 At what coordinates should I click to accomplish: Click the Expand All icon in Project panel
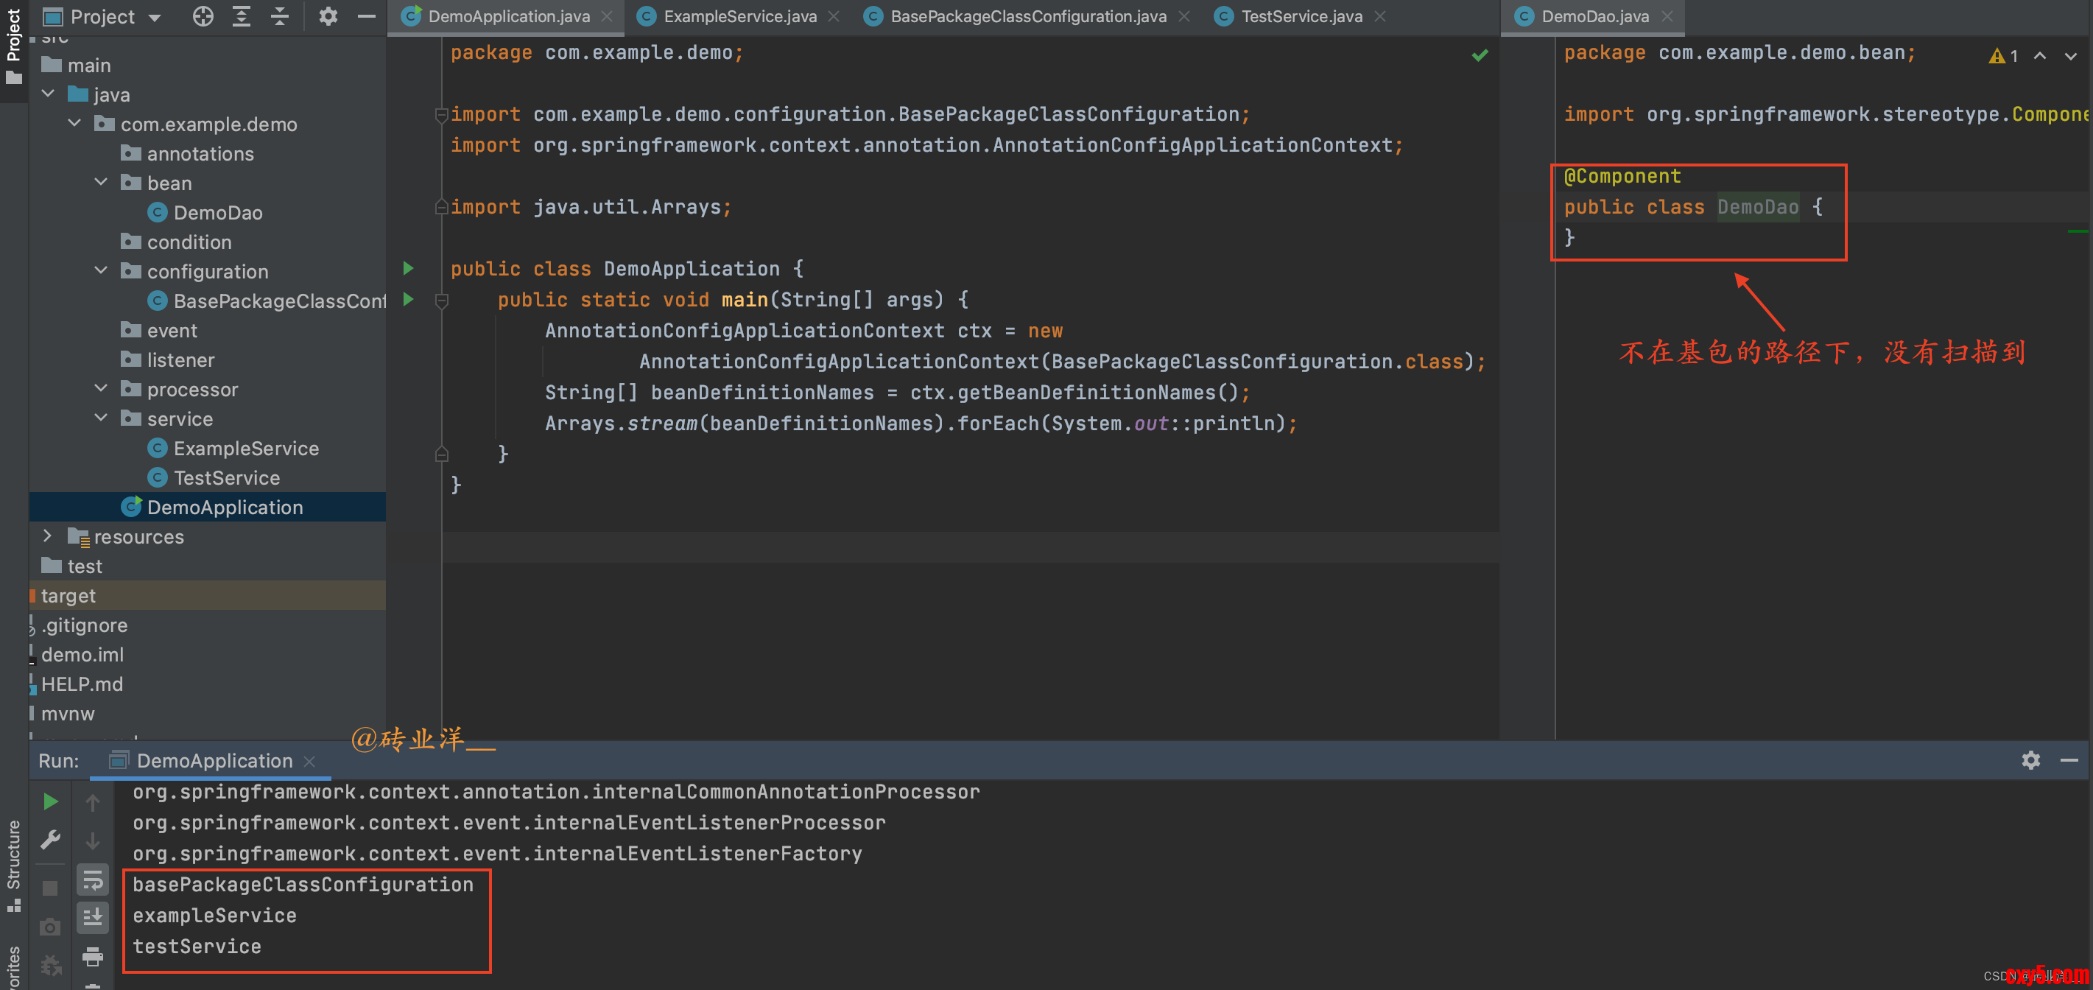[x=242, y=16]
